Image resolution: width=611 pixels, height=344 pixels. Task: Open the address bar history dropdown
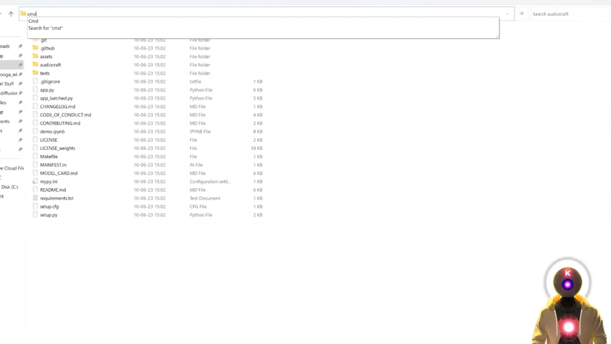[507, 14]
